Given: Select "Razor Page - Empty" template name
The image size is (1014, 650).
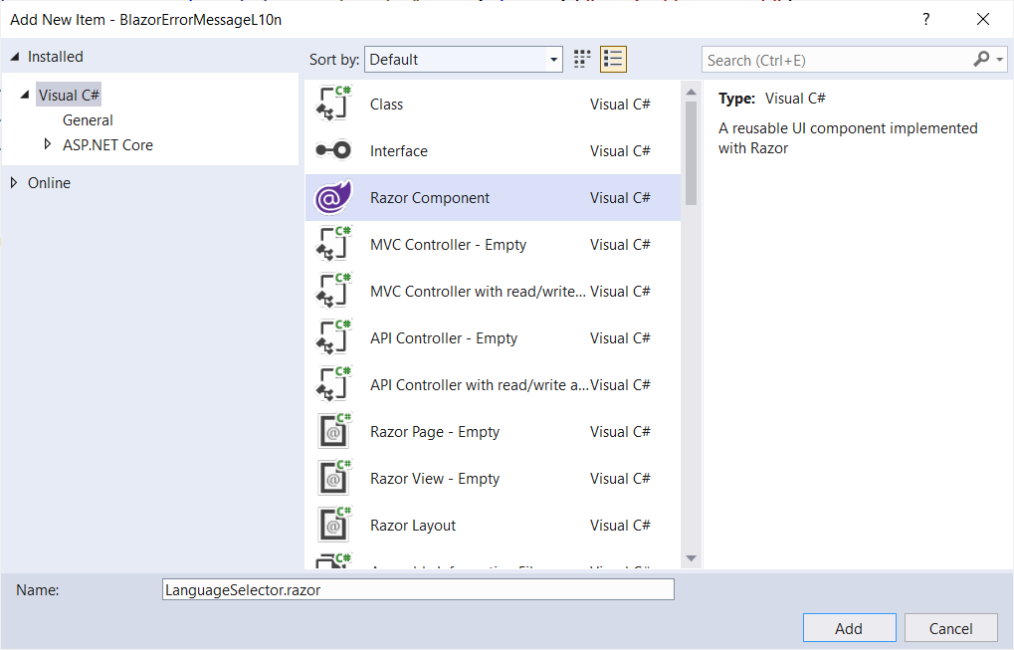Looking at the screenshot, I should coord(435,431).
